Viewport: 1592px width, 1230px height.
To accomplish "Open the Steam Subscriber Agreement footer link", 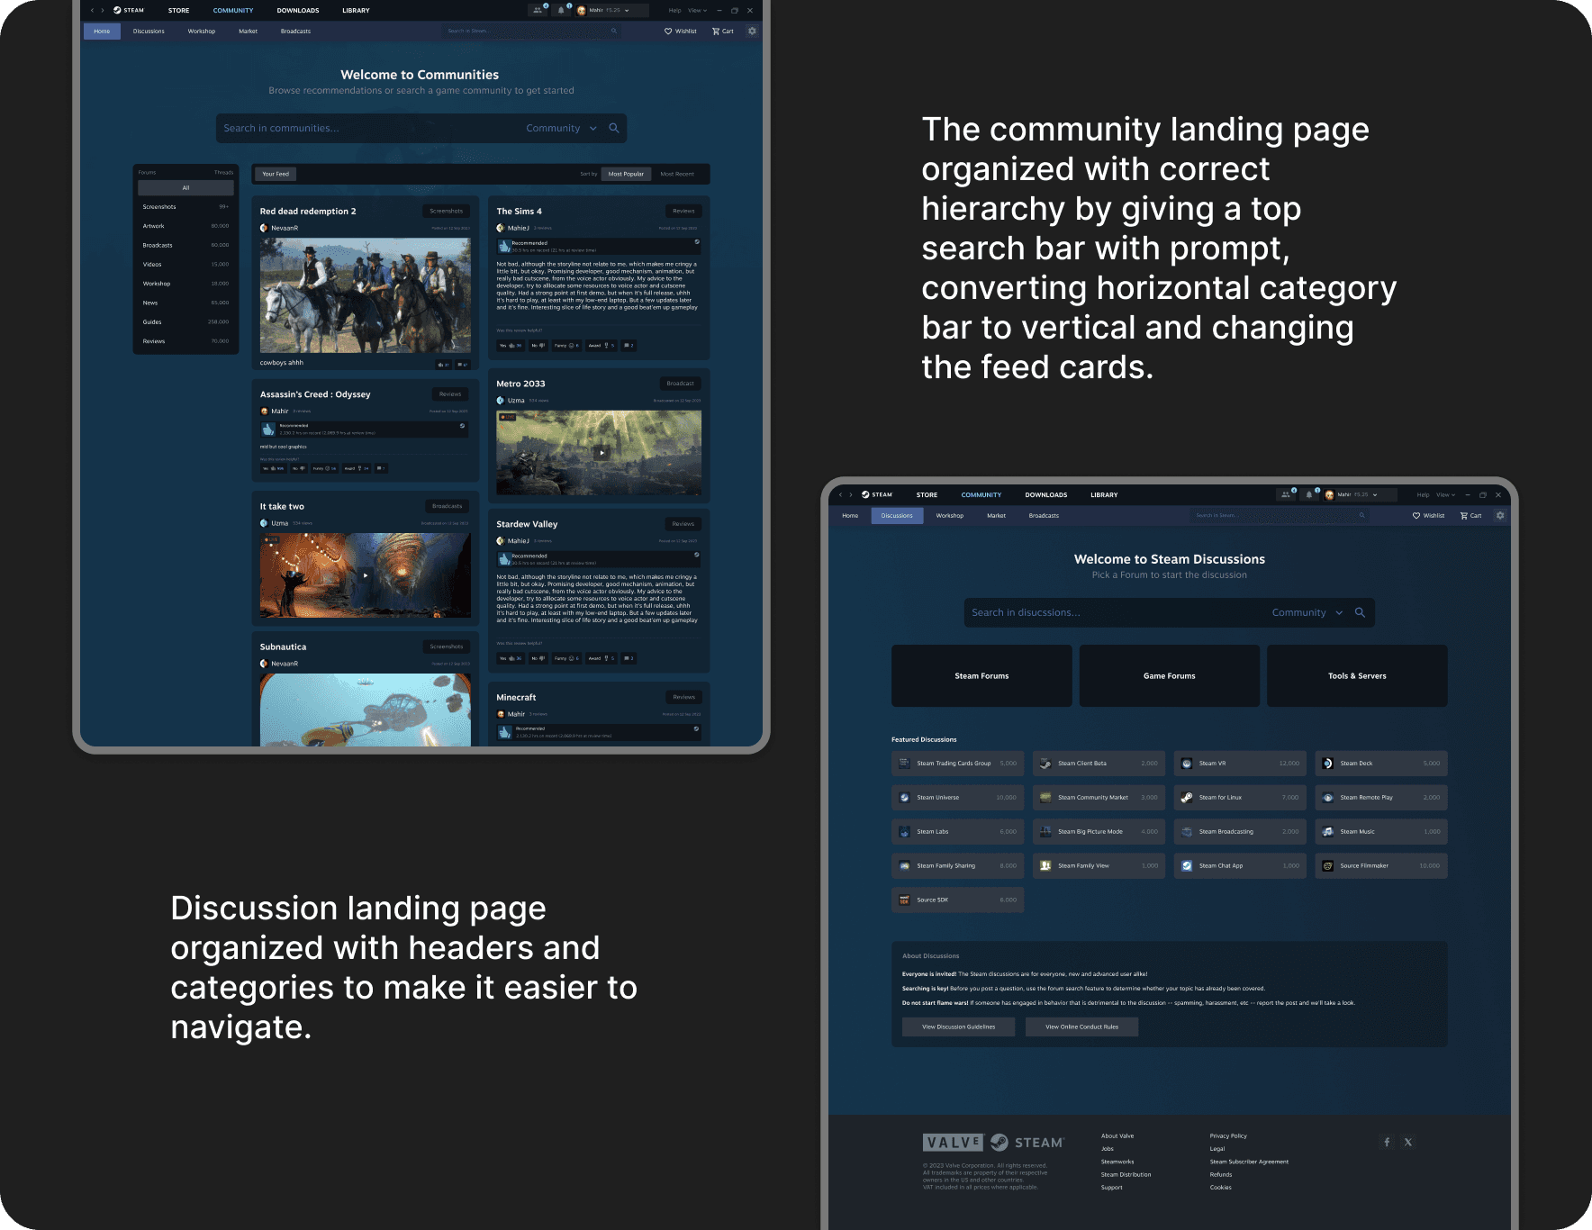I will 1249,1162.
